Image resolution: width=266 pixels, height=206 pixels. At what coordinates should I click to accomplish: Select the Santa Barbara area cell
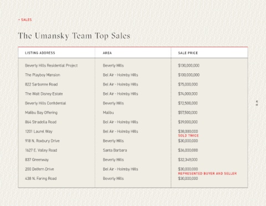coord(115,150)
